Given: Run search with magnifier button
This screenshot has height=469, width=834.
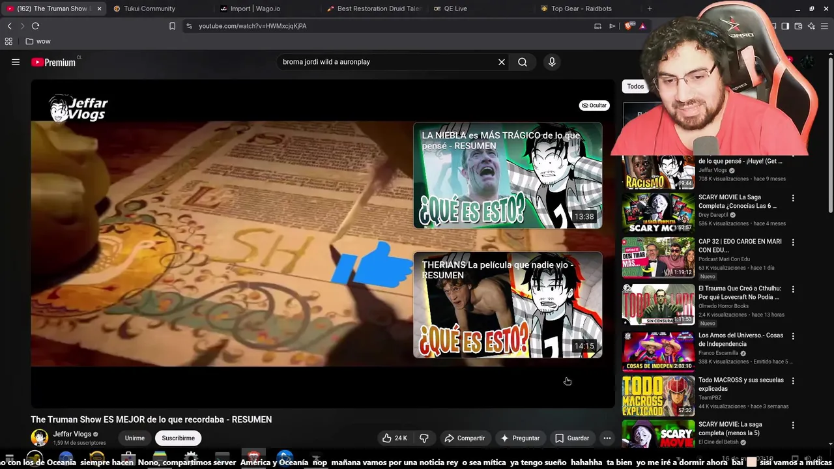Looking at the screenshot, I should point(523,62).
